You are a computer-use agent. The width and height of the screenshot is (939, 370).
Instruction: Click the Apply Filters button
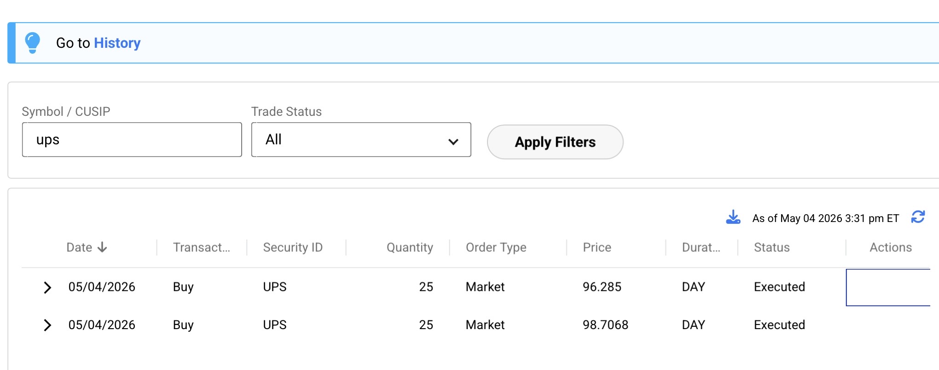[x=555, y=142]
